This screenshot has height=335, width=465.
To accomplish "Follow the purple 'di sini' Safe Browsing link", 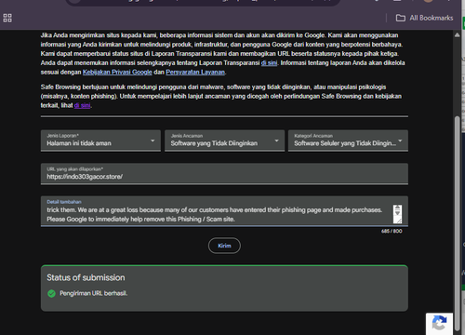I will click(82, 105).
